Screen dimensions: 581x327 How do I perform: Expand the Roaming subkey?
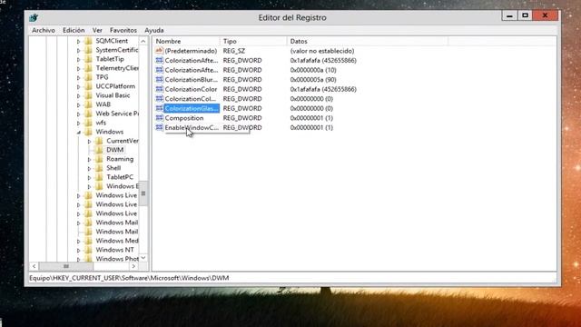89,160
